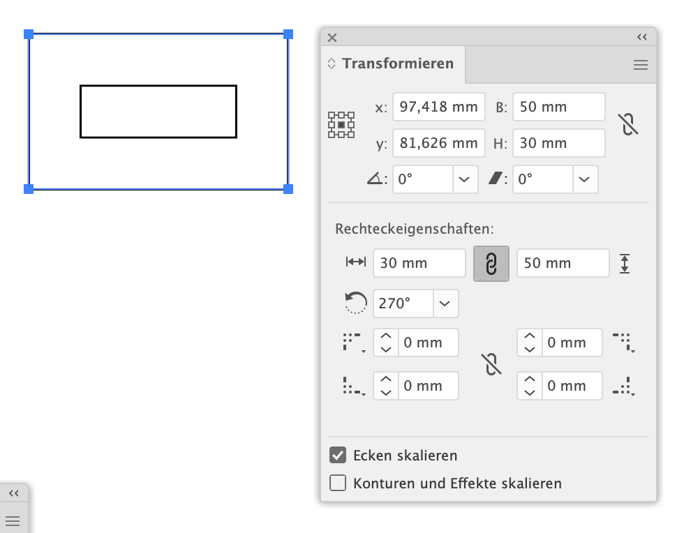The image size is (684, 533).
Task: Open the bottom-left corner type icon
Action: pyautogui.click(x=353, y=386)
